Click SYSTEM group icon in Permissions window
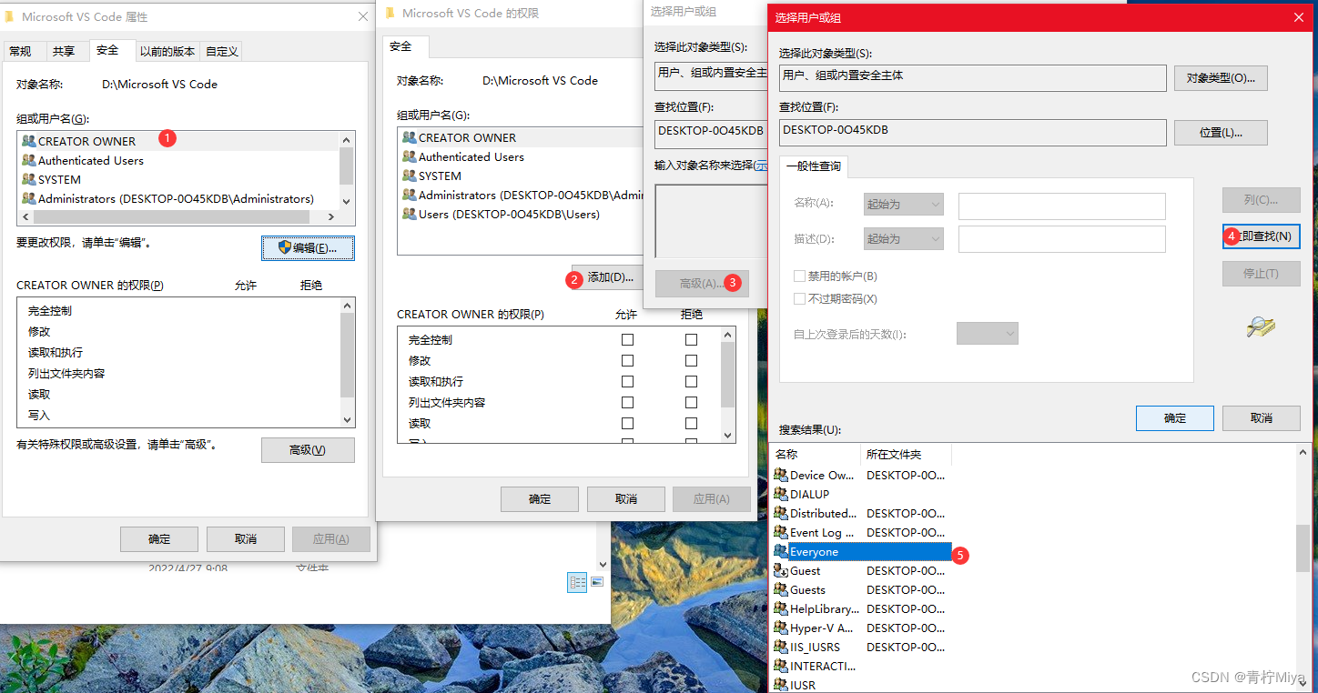 pyautogui.click(x=409, y=176)
